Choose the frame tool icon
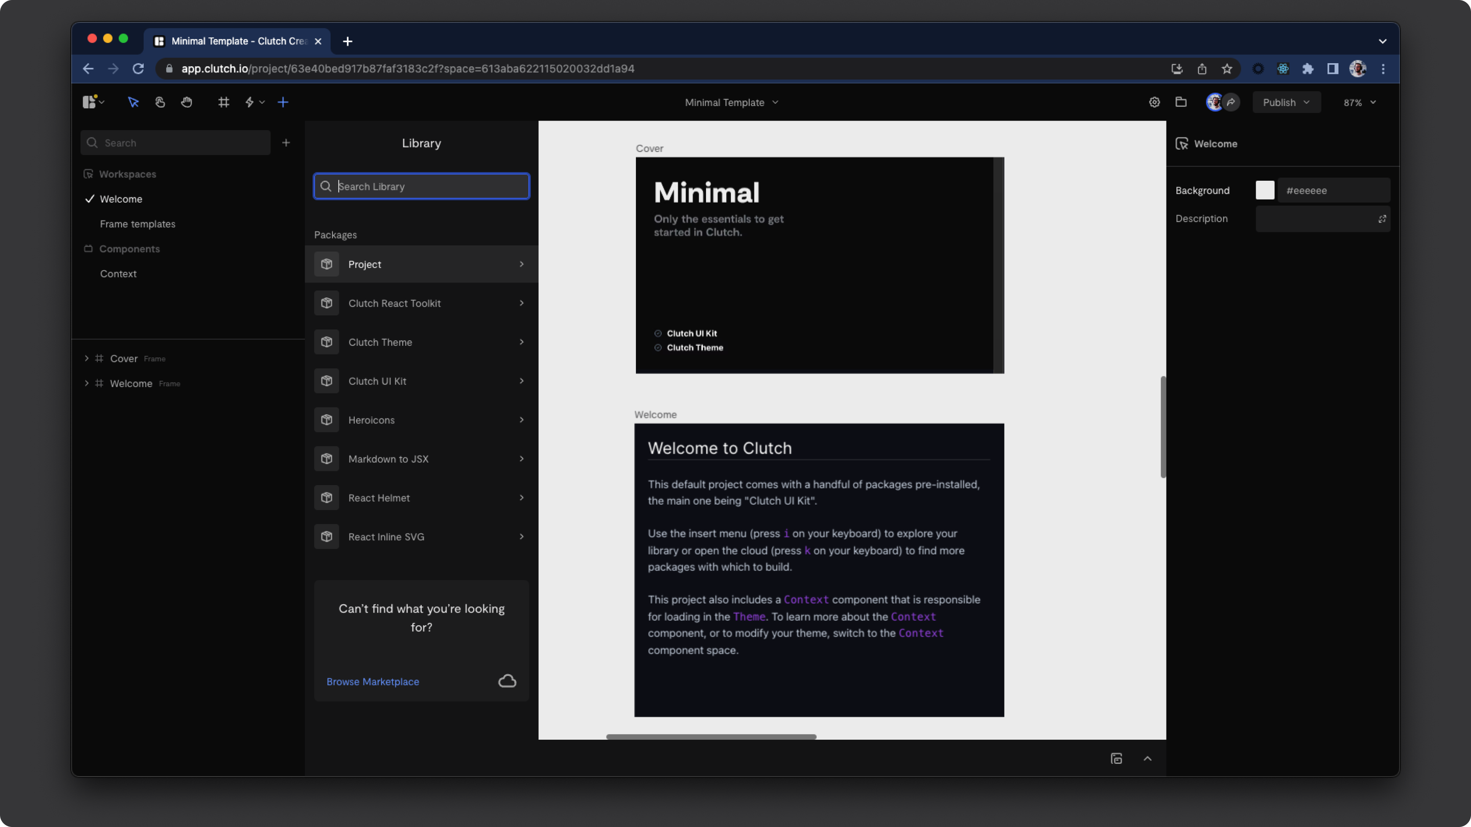The height and width of the screenshot is (827, 1471). (x=223, y=102)
